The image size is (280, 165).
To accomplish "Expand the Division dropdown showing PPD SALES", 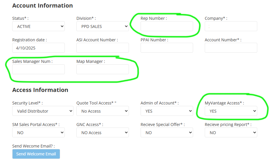I will (102, 26).
